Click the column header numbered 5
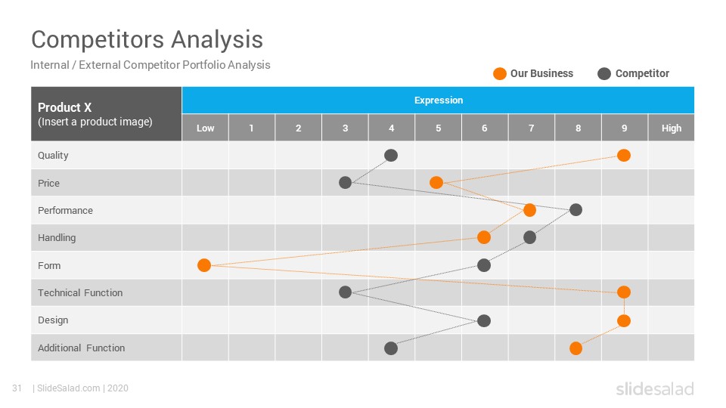The height and width of the screenshot is (408, 726). click(x=438, y=128)
